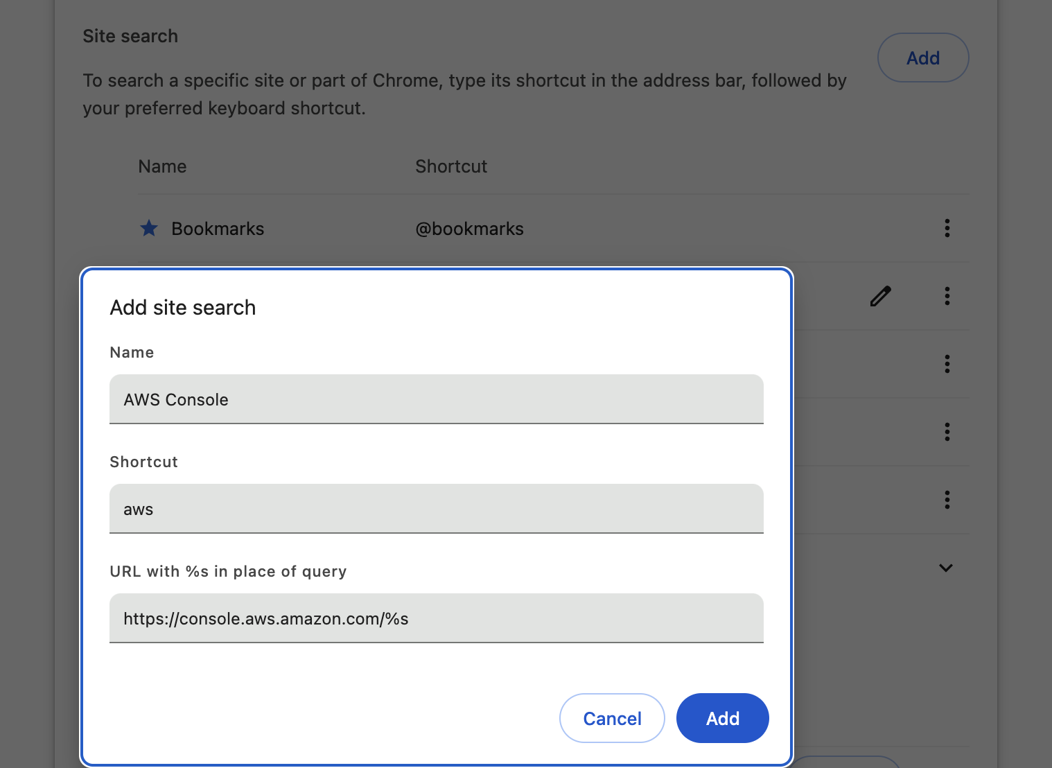Viewport: 1052px width, 768px height.
Task: Select the Shortcut column header
Action: (x=451, y=166)
